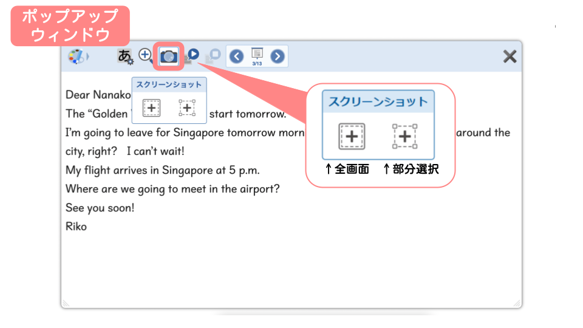Click the text "See you soon!"
583x328 pixels.
pos(100,208)
